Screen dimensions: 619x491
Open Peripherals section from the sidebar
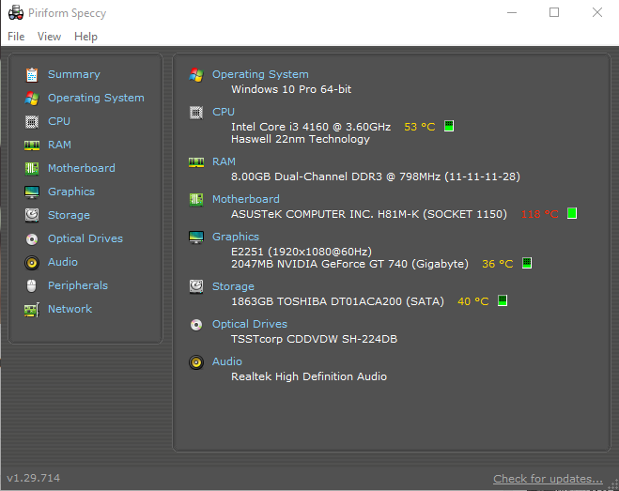78,285
